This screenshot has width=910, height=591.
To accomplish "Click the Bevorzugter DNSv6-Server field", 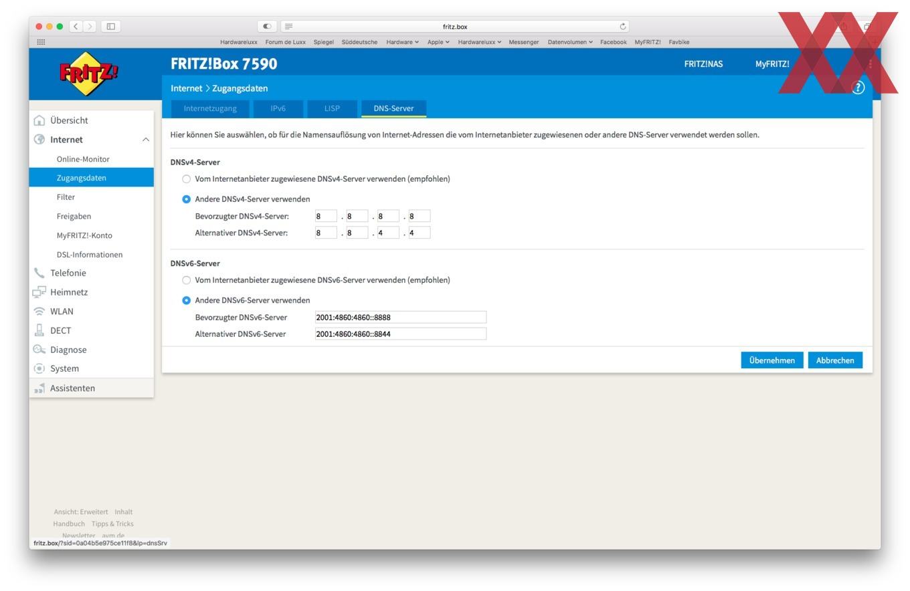I will point(401,317).
